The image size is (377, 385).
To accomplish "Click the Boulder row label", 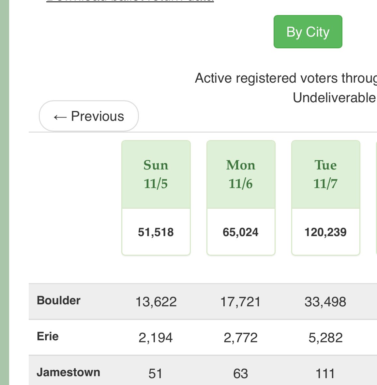I will pyautogui.click(x=59, y=300).
